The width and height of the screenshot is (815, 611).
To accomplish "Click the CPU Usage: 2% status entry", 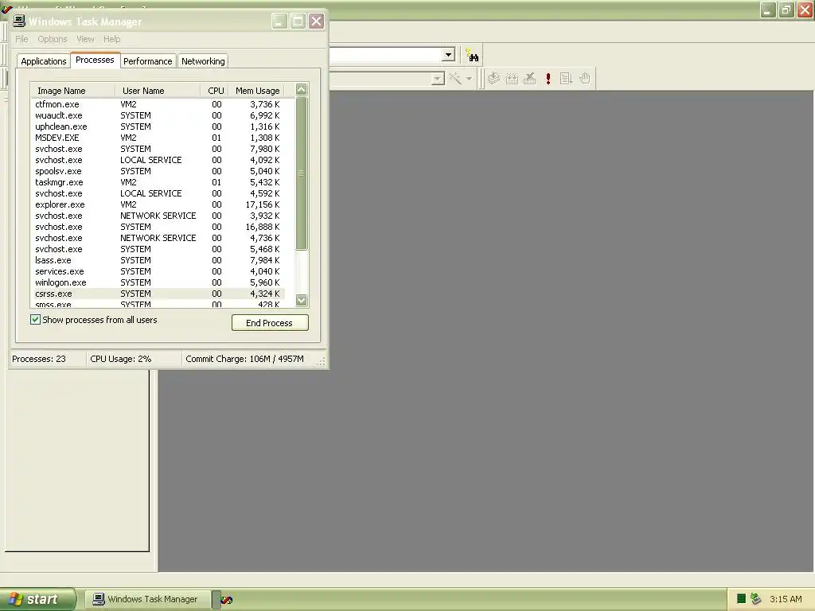I will [x=121, y=359].
